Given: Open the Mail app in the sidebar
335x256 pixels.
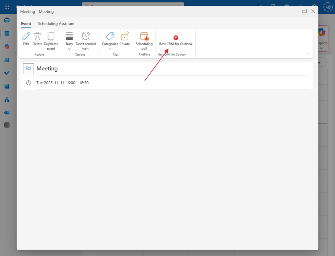Looking at the screenshot, I should tap(7, 20).
